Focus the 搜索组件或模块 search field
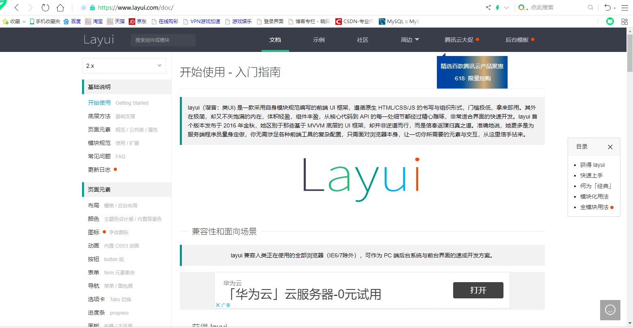Image resolution: width=633 pixels, height=328 pixels. [163, 40]
